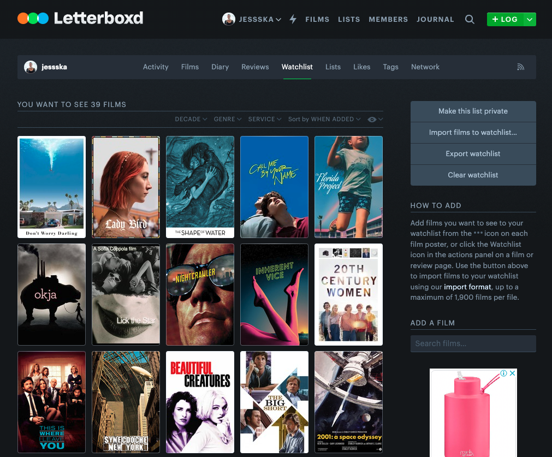The image size is (552, 457).
Task: Change the Sort by WHEN ADDED dropdown
Action: click(324, 118)
